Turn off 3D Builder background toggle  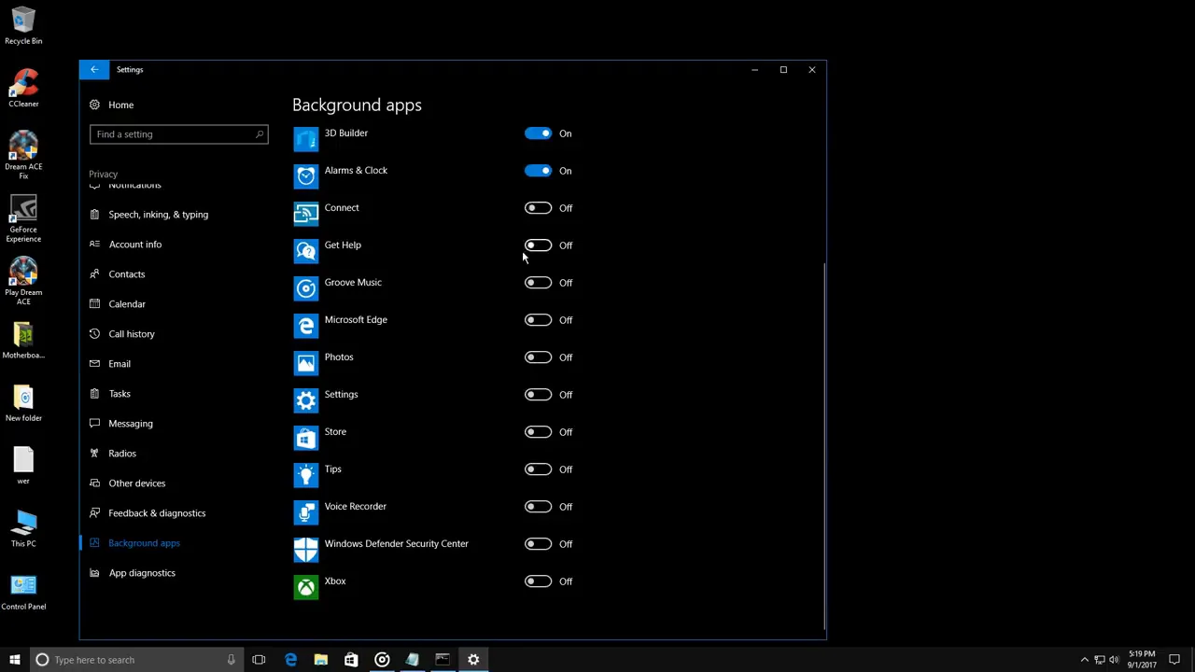pos(538,133)
